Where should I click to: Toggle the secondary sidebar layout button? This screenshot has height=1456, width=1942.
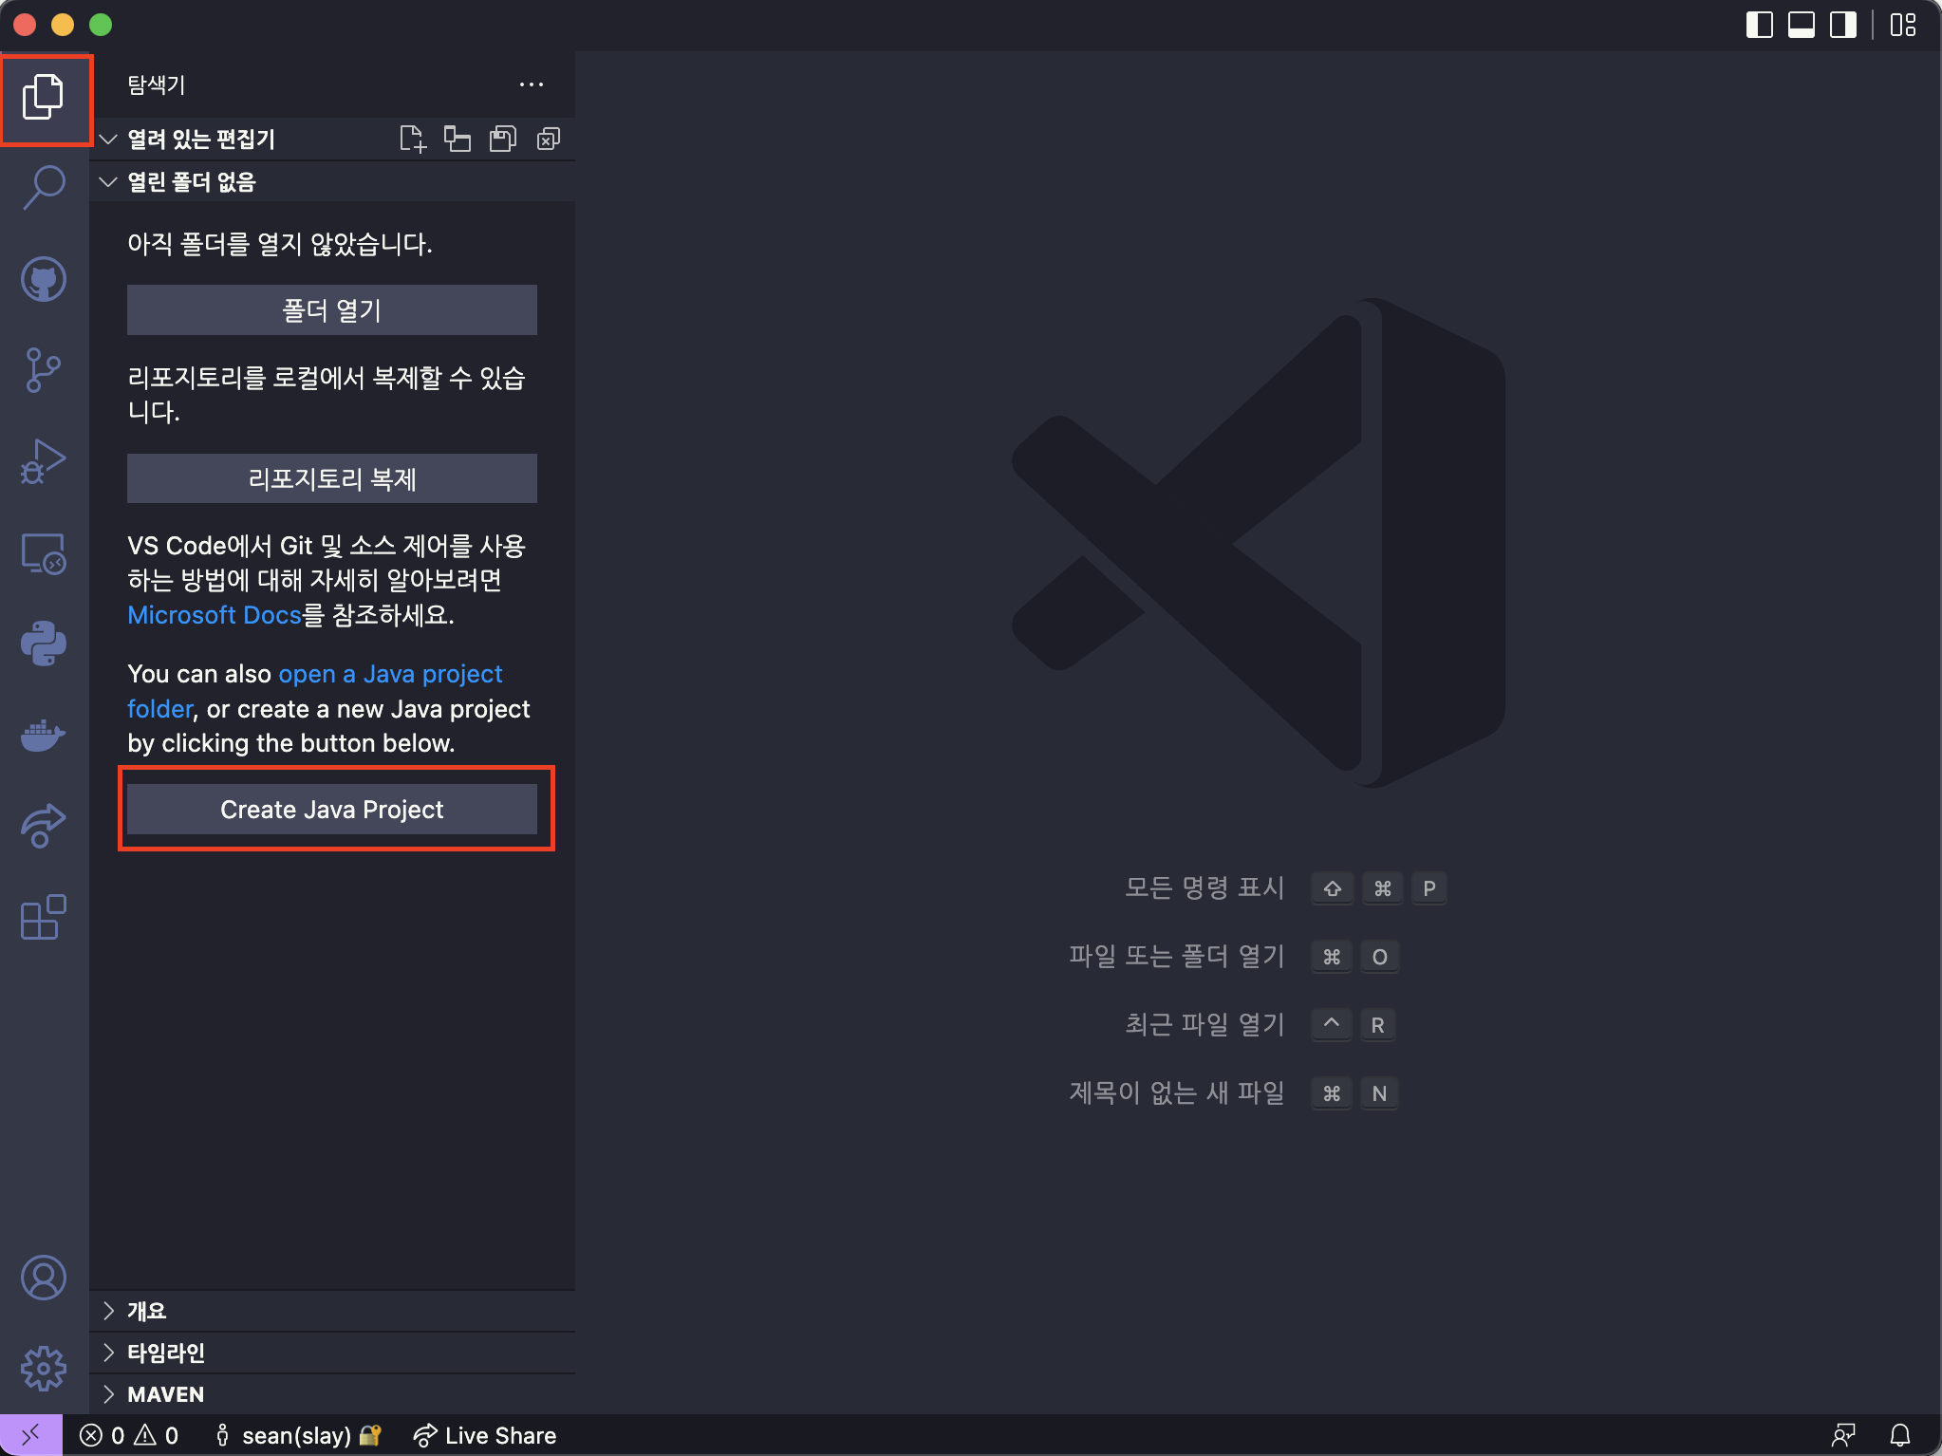pyautogui.click(x=1842, y=25)
